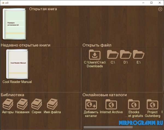Open the current book cover thumbnail
Image resolution: width=164 pixels, height=130 pixels.
pos(14,24)
